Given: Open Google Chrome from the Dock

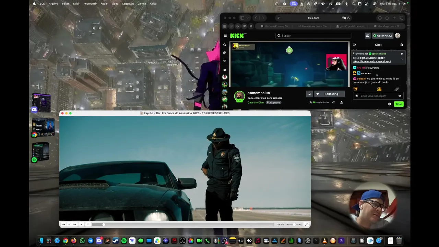Looking at the screenshot, I should point(65,241).
